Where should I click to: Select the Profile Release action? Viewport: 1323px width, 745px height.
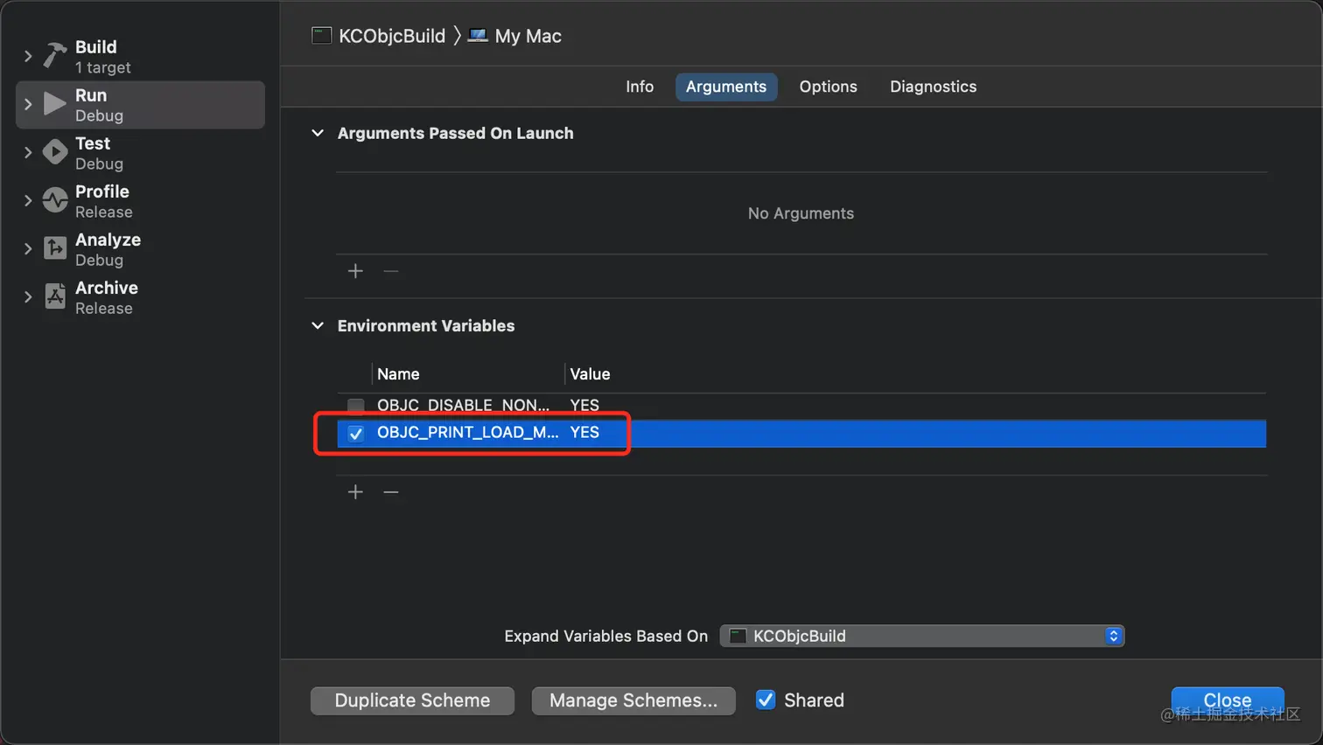pyautogui.click(x=140, y=201)
